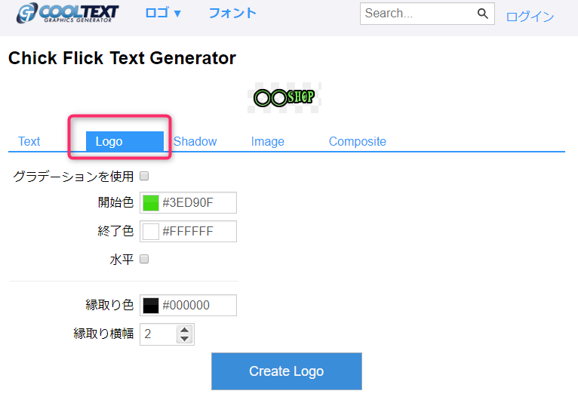Click the search magnifier icon
The image size is (578, 397).
coord(483,14)
